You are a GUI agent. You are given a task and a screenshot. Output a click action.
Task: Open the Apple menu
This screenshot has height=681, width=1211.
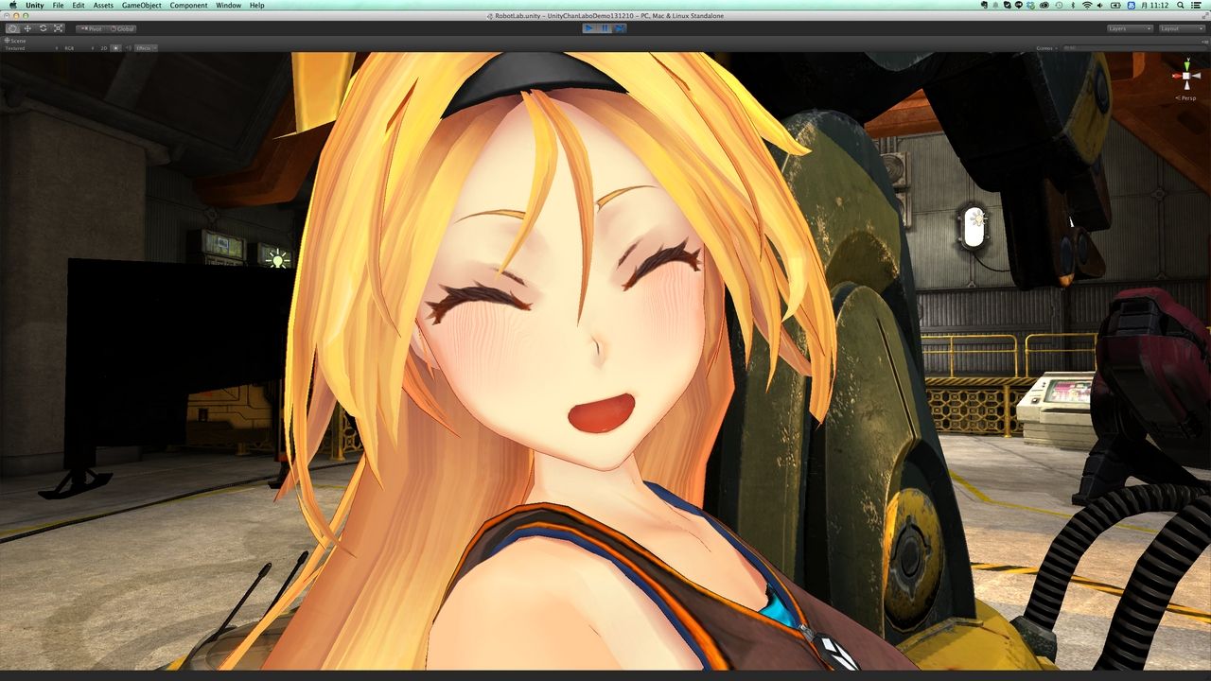12,6
